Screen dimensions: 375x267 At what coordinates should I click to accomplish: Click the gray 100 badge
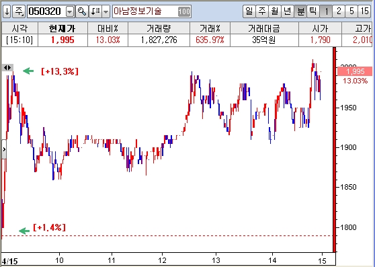[x=184, y=11]
